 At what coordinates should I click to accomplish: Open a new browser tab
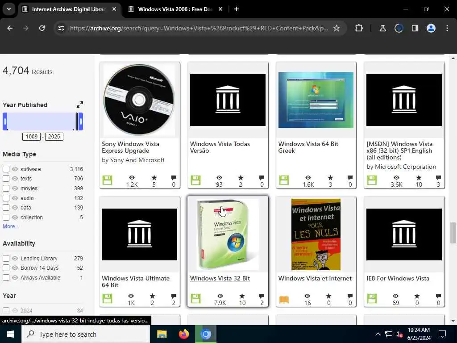coord(237,9)
